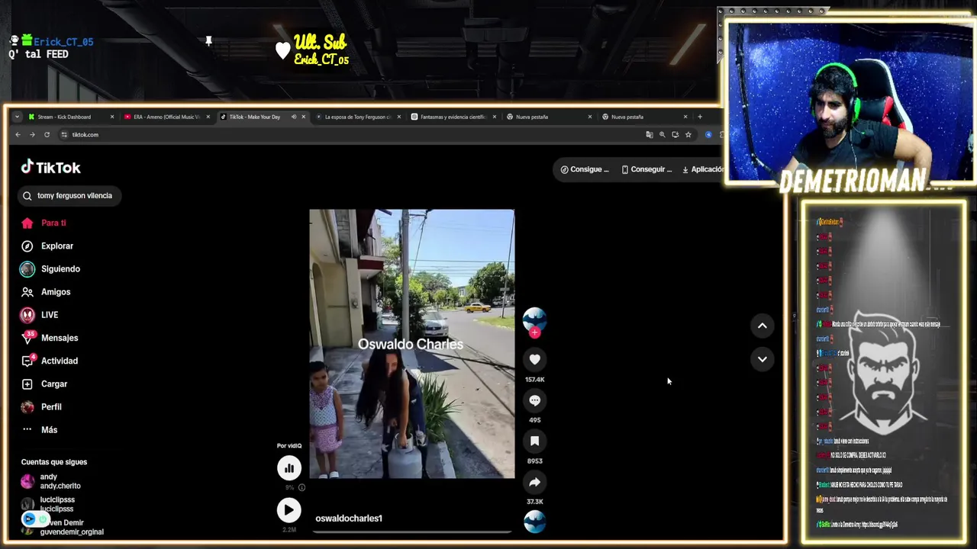977x549 pixels.
Task: Open the site info icon in address bar
Action: 65,134
